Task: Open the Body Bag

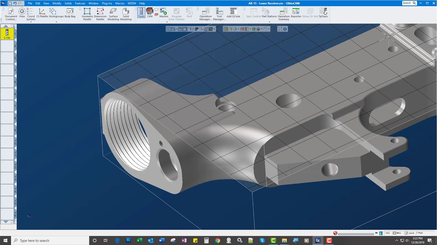Action: pyautogui.click(x=70, y=13)
